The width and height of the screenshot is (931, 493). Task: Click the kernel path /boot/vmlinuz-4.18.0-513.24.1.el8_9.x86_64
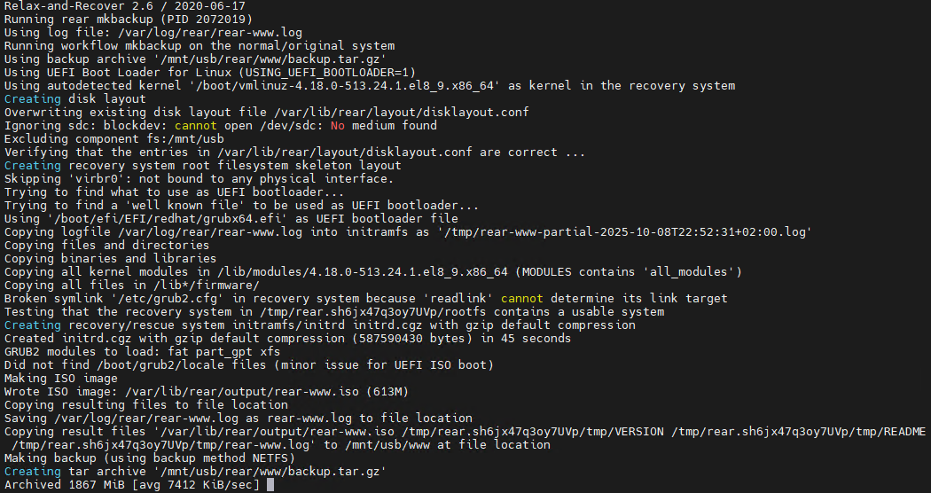(388, 86)
